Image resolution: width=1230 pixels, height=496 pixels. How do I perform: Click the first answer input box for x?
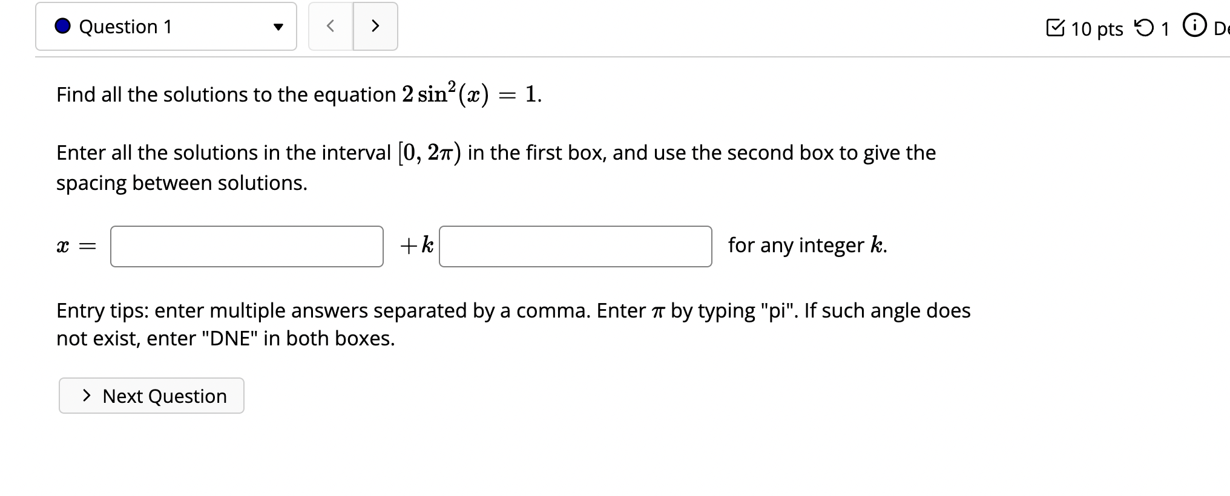coord(246,246)
